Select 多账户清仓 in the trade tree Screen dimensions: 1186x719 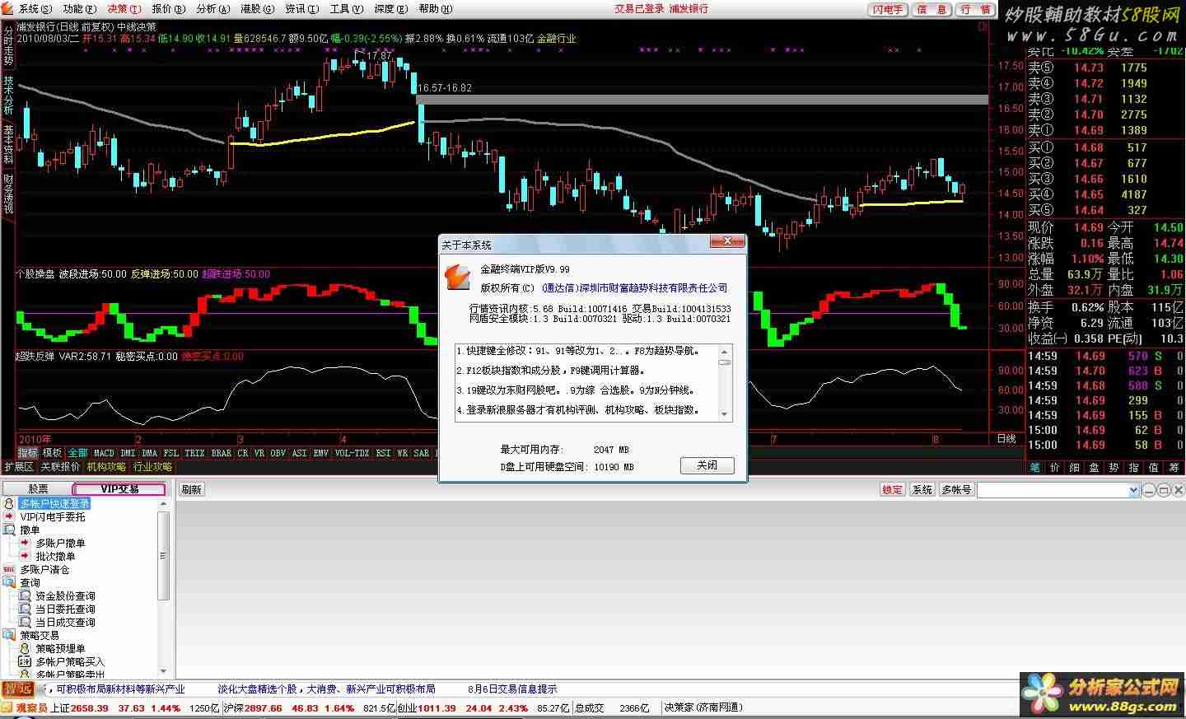[44, 569]
